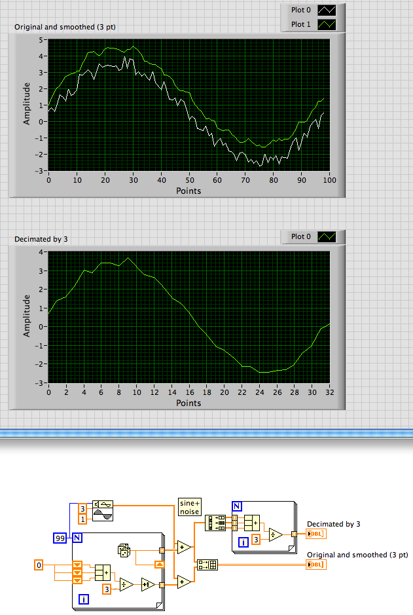Click the Sine Pattern function icon

tap(103, 510)
